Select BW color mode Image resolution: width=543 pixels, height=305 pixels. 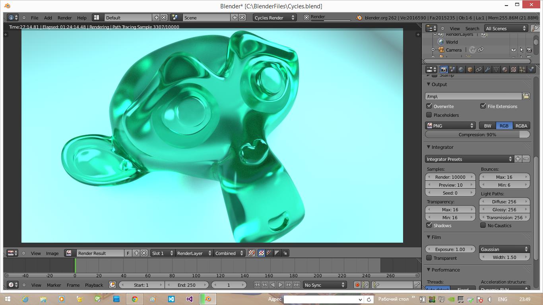(x=487, y=125)
